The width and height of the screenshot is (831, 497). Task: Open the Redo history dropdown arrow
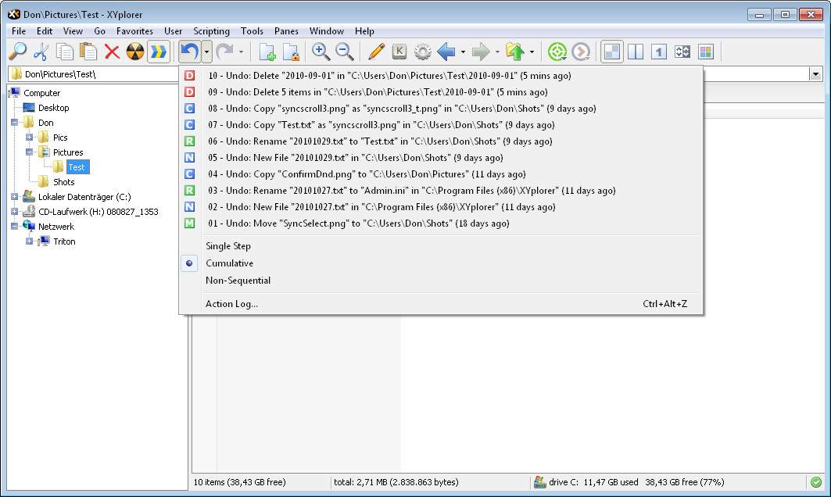click(241, 52)
